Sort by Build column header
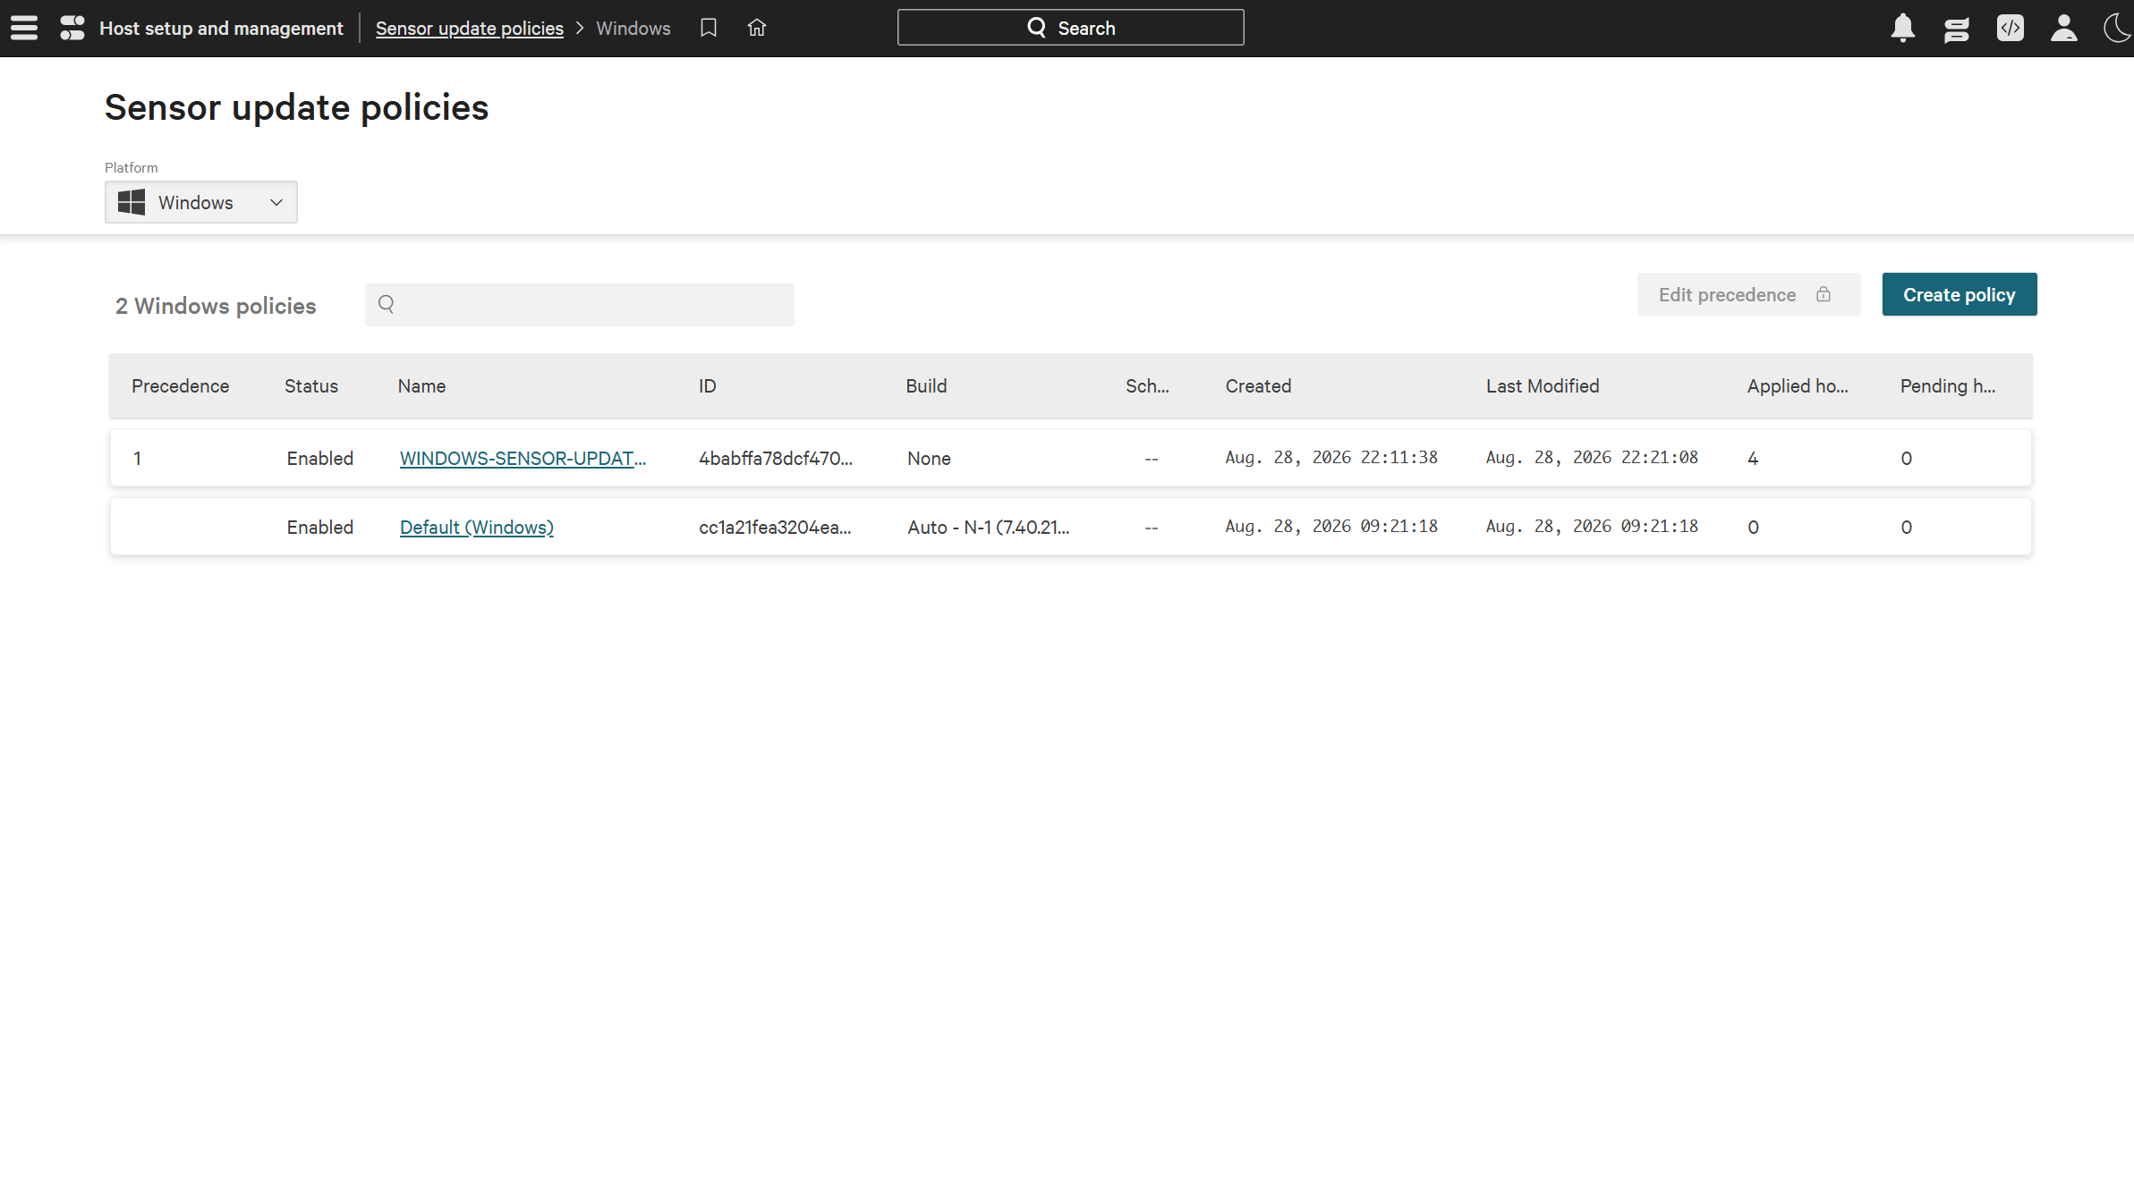Image resolution: width=2134 pixels, height=1183 pixels. tap(926, 385)
